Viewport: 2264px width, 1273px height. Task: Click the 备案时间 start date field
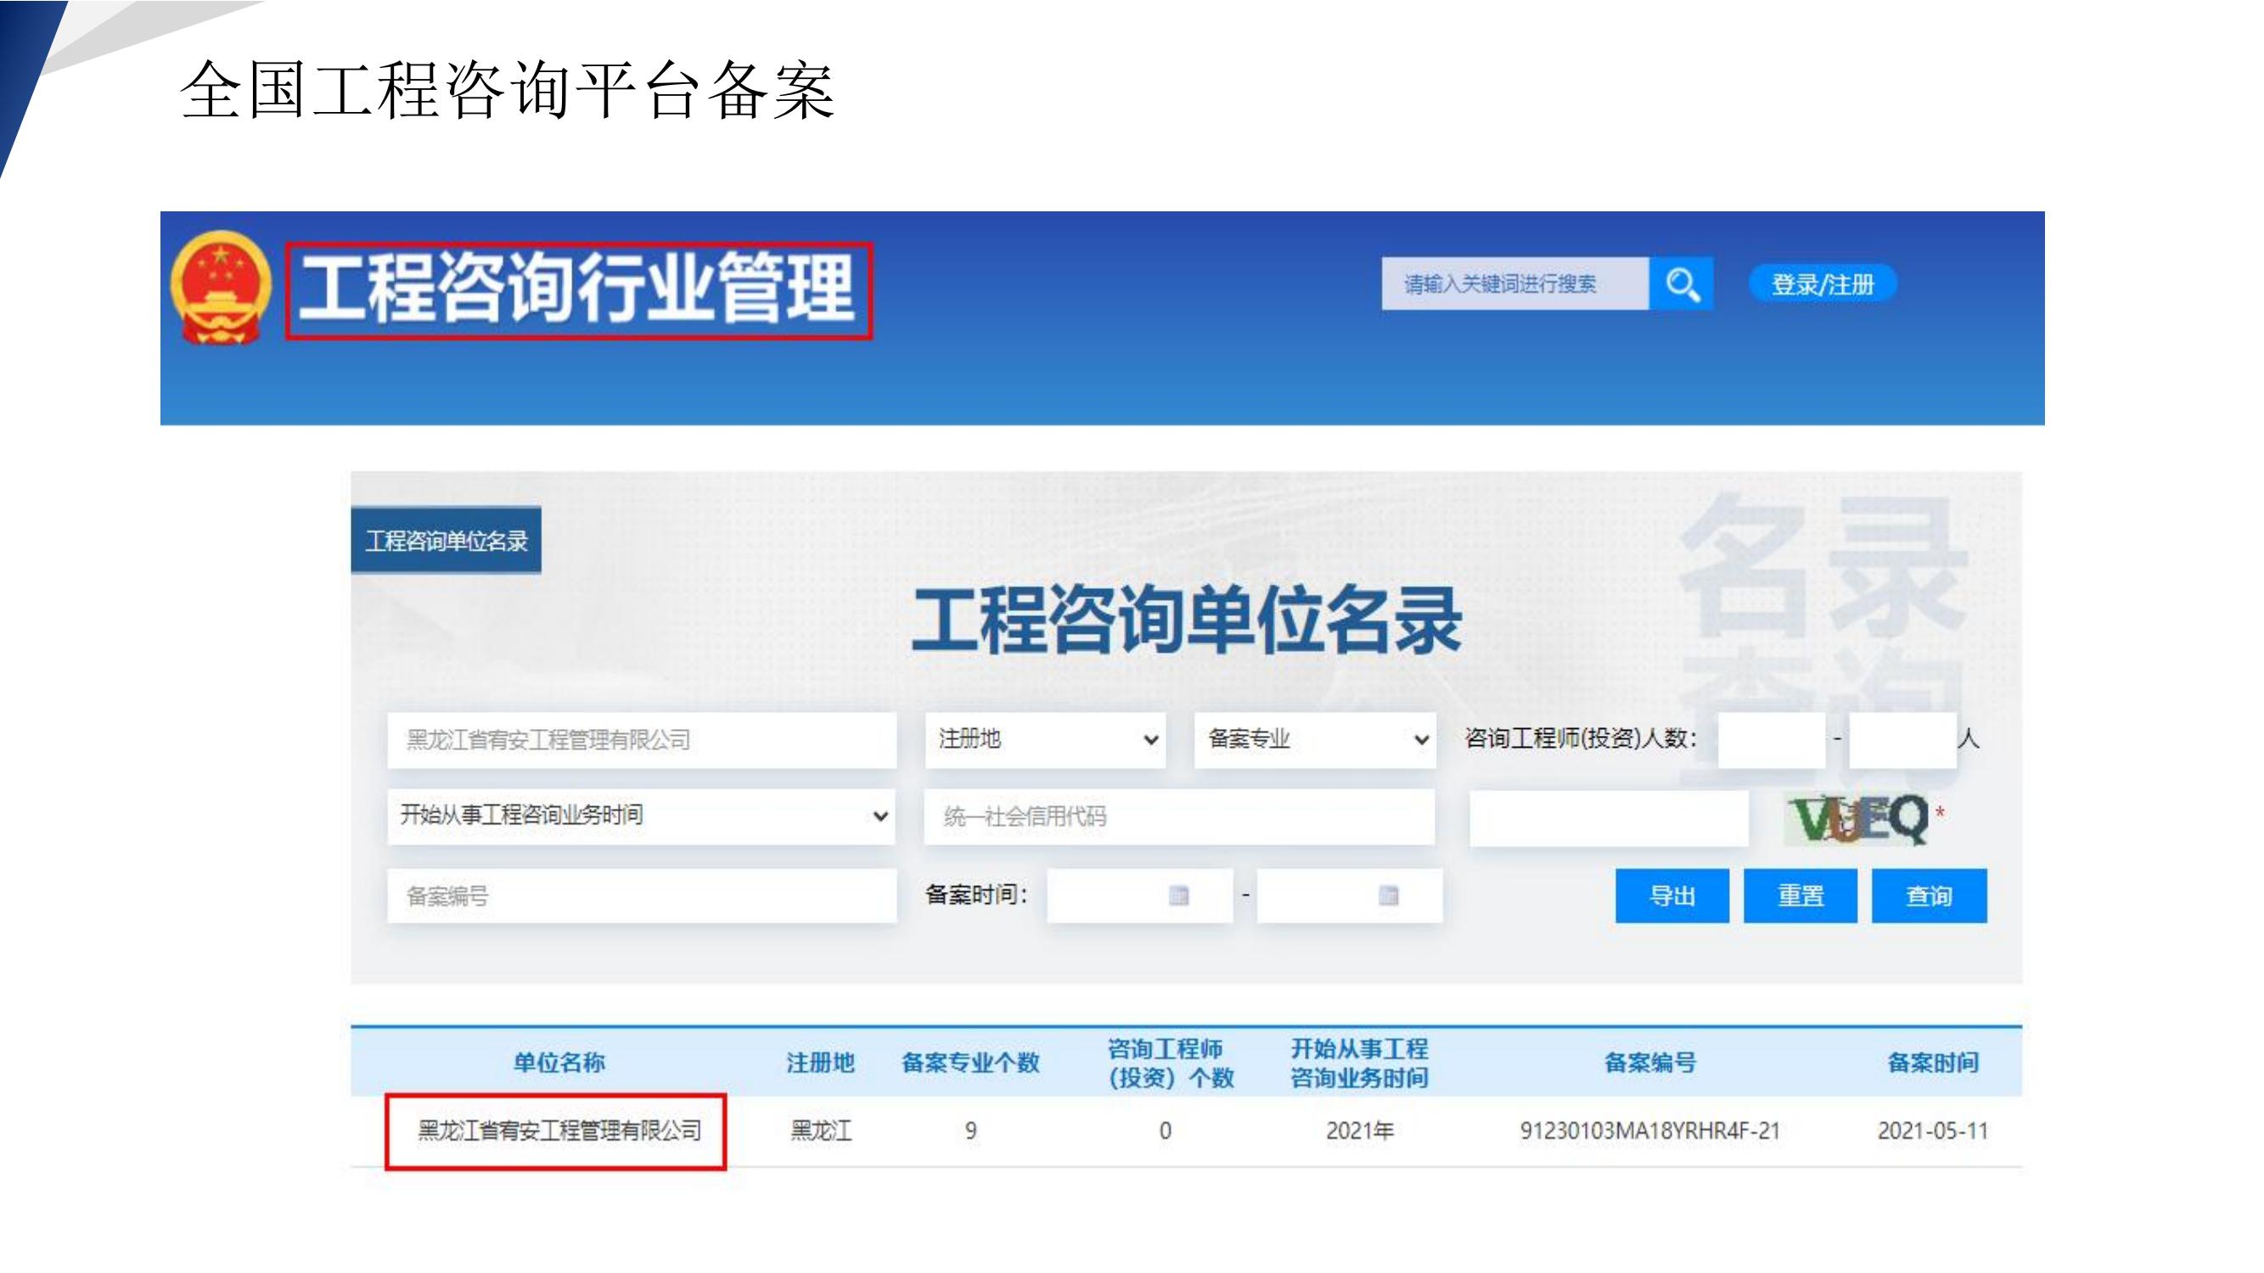click(1140, 896)
